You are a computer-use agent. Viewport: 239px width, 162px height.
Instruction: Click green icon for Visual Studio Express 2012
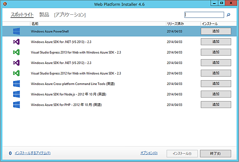(x=16, y=73)
